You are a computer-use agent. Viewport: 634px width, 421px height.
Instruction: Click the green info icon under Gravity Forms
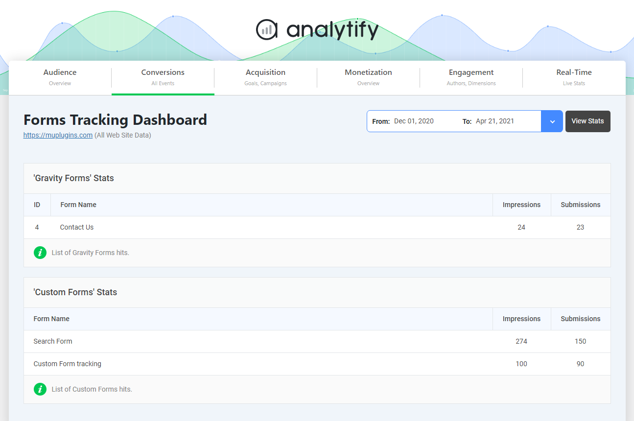coord(40,253)
